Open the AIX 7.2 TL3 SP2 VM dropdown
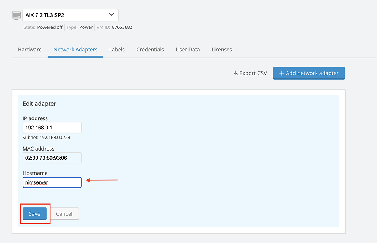377x243 pixels. point(70,15)
